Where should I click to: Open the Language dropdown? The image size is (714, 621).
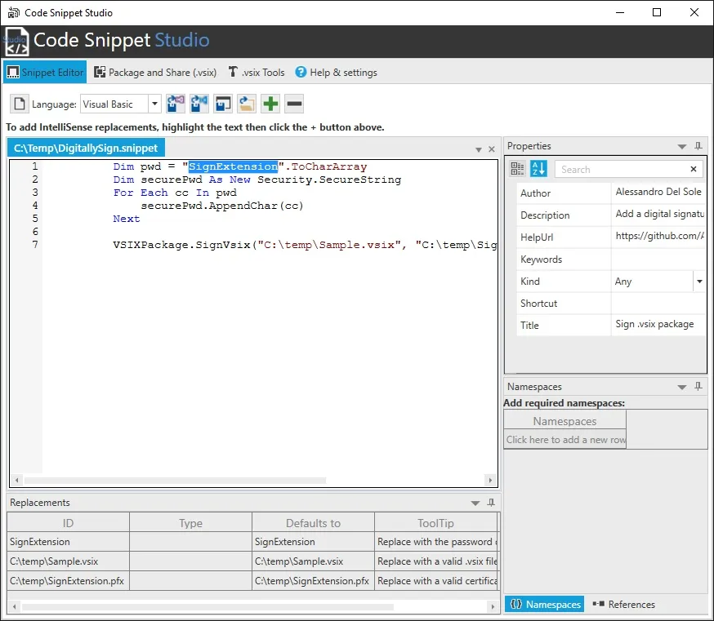point(154,104)
